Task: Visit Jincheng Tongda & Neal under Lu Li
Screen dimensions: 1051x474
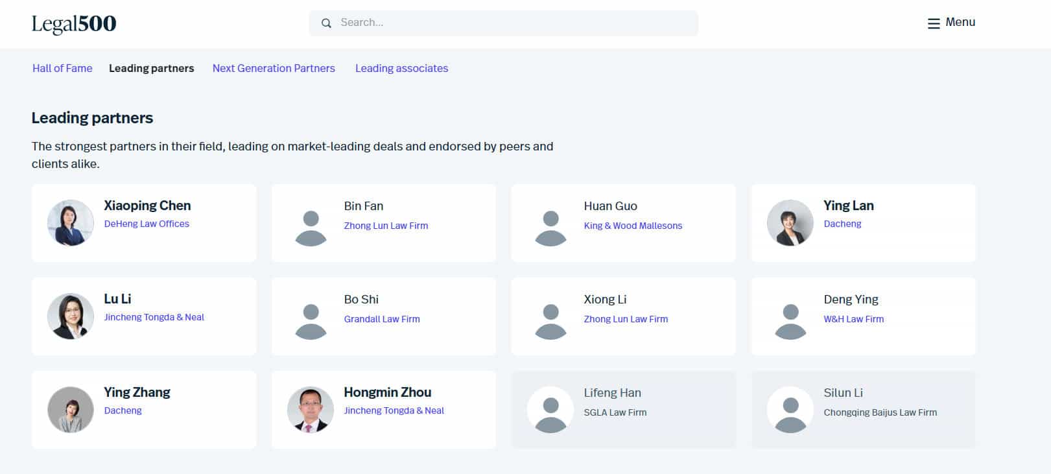Action: click(x=154, y=317)
